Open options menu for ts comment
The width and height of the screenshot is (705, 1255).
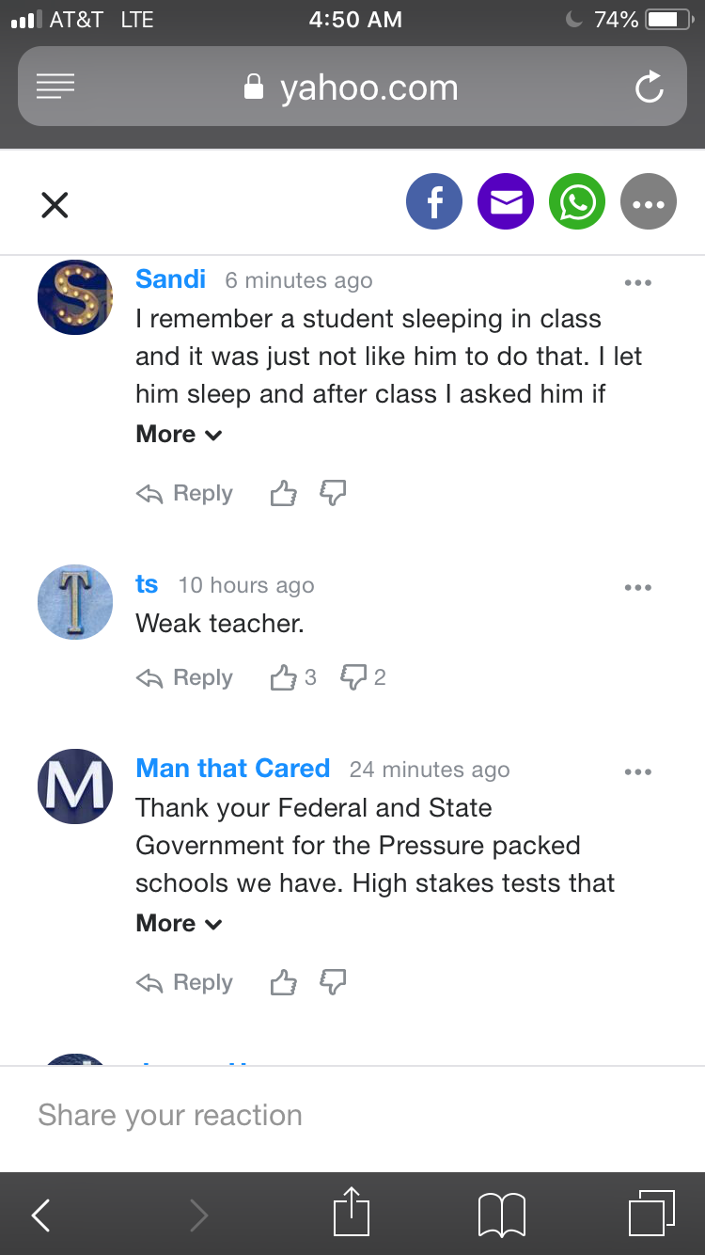[637, 587]
